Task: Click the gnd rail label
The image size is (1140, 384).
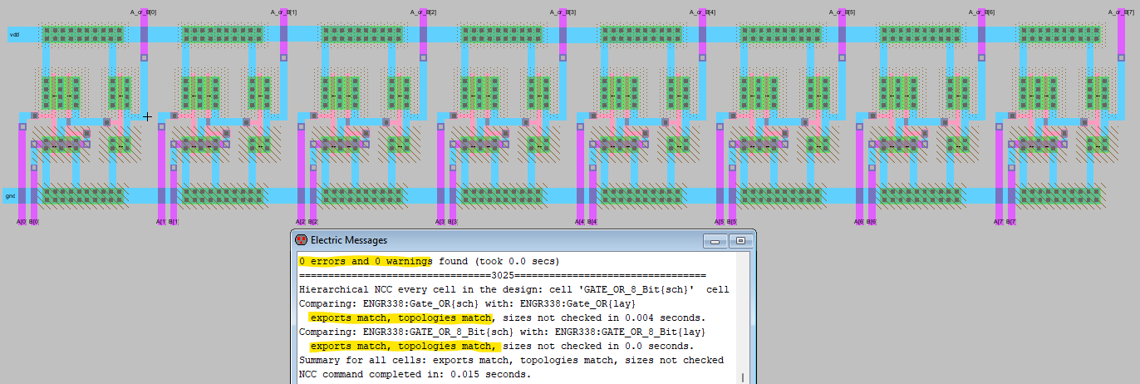Action: pyautogui.click(x=11, y=196)
